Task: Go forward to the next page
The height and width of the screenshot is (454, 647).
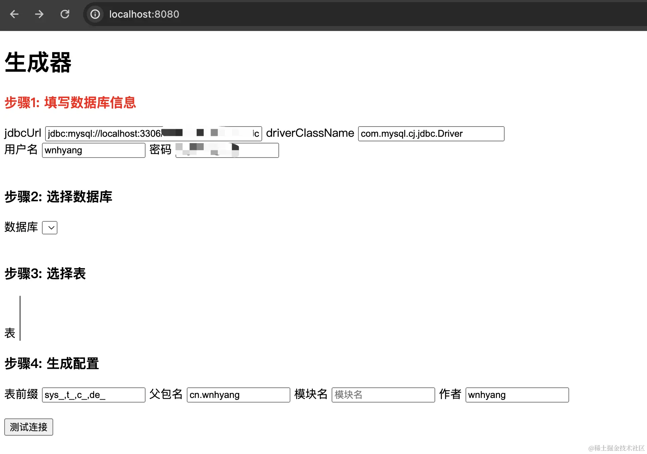Action: (x=39, y=14)
